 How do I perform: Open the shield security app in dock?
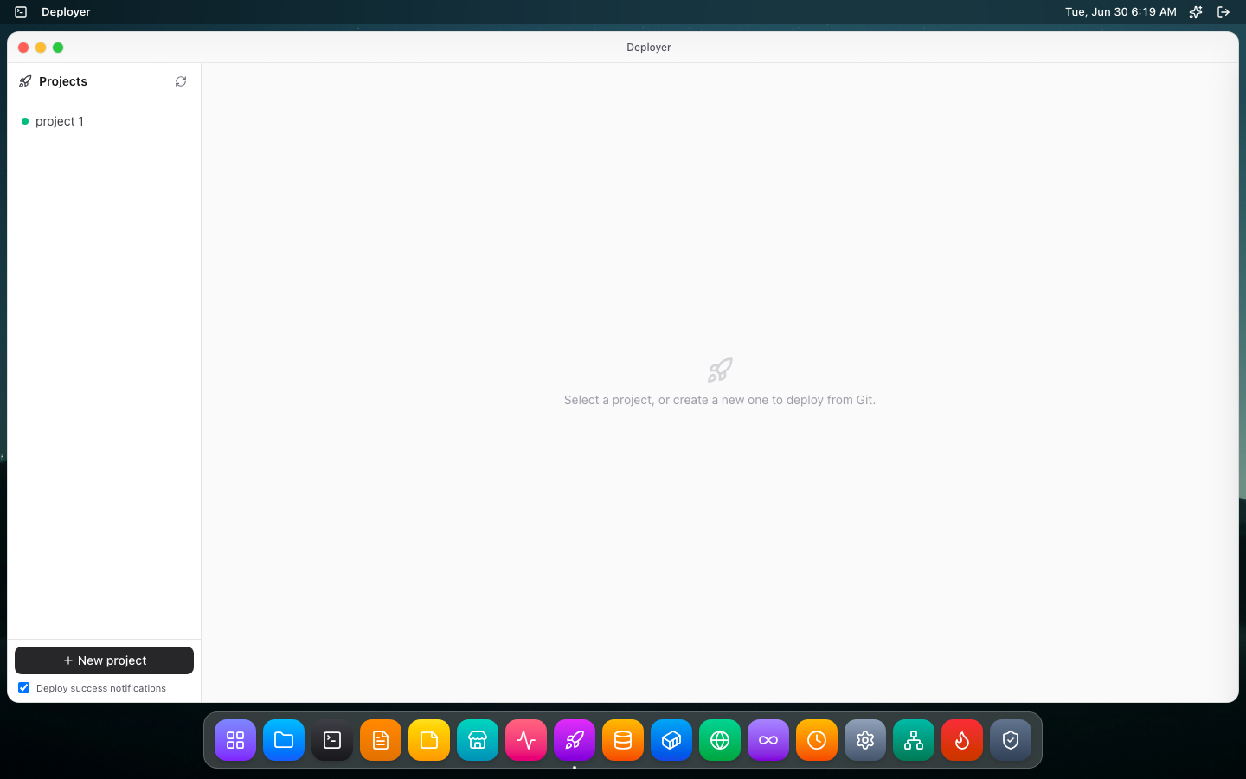point(1011,740)
